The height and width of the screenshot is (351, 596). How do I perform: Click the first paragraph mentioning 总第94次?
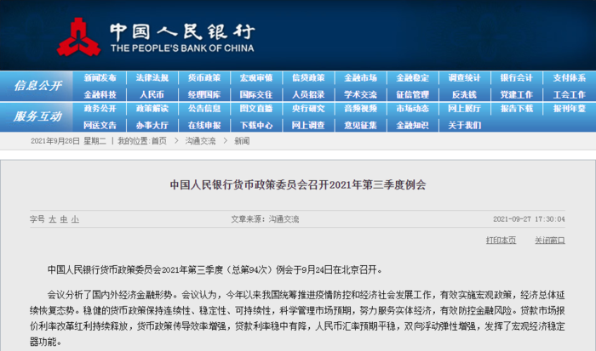pos(215,269)
